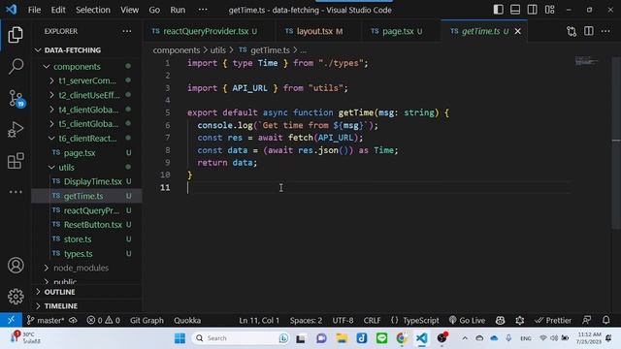This screenshot has width=621, height=349.
Task: Open the Extensions view
Action: pos(16,161)
